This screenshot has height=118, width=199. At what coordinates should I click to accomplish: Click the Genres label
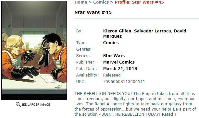point(84,49)
